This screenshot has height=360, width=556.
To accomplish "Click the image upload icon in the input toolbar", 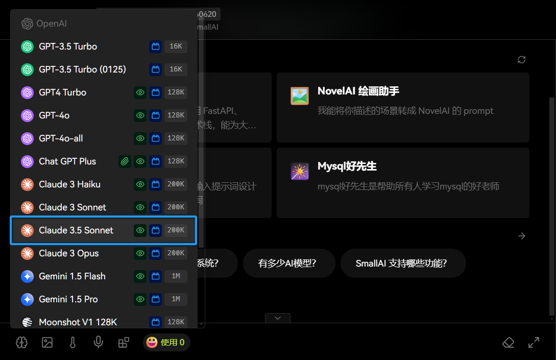I will [x=47, y=342].
